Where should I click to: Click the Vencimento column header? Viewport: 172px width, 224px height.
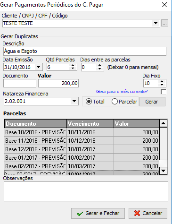pyautogui.click(x=90, y=124)
